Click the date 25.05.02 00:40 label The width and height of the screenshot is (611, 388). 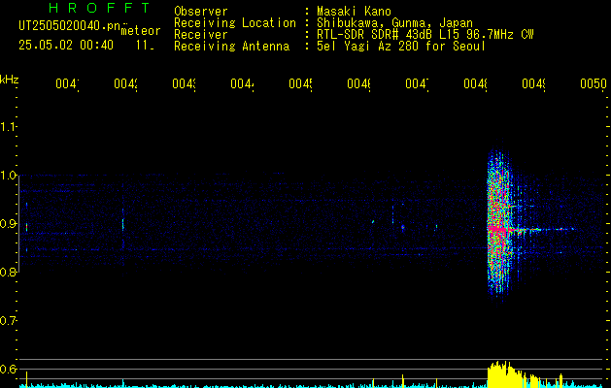[66, 46]
